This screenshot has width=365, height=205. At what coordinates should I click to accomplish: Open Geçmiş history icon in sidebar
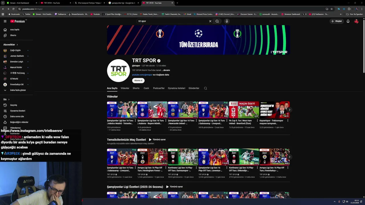(x=5, y=105)
